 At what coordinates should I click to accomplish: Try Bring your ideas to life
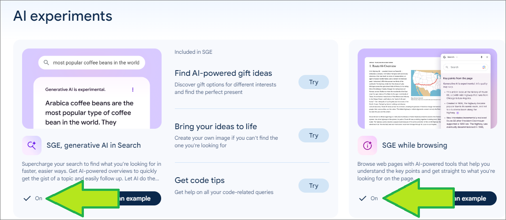(313, 135)
